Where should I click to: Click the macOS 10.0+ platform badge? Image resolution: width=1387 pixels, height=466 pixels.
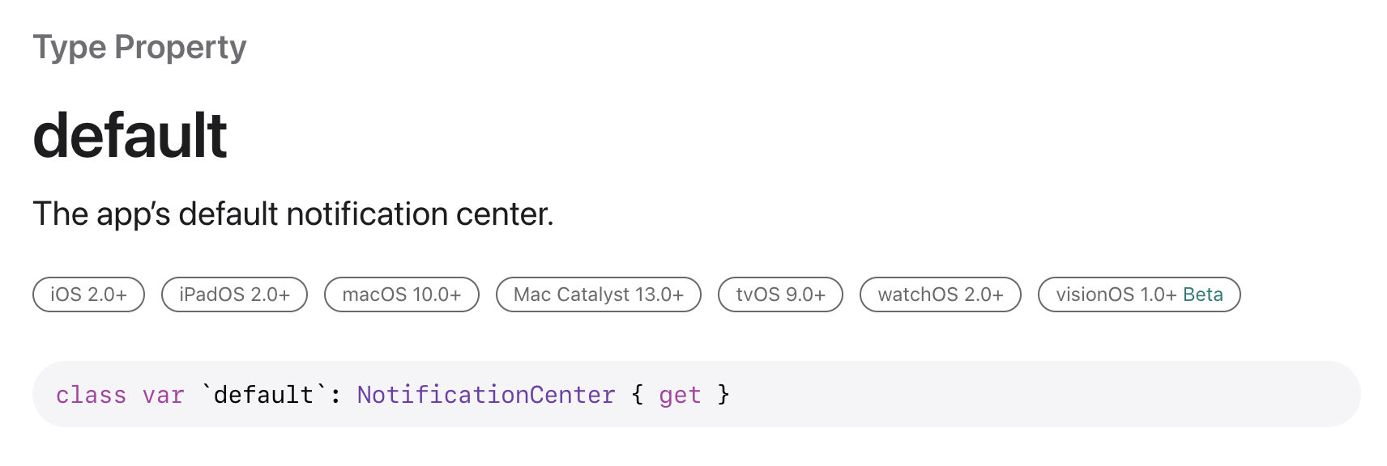pos(402,294)
